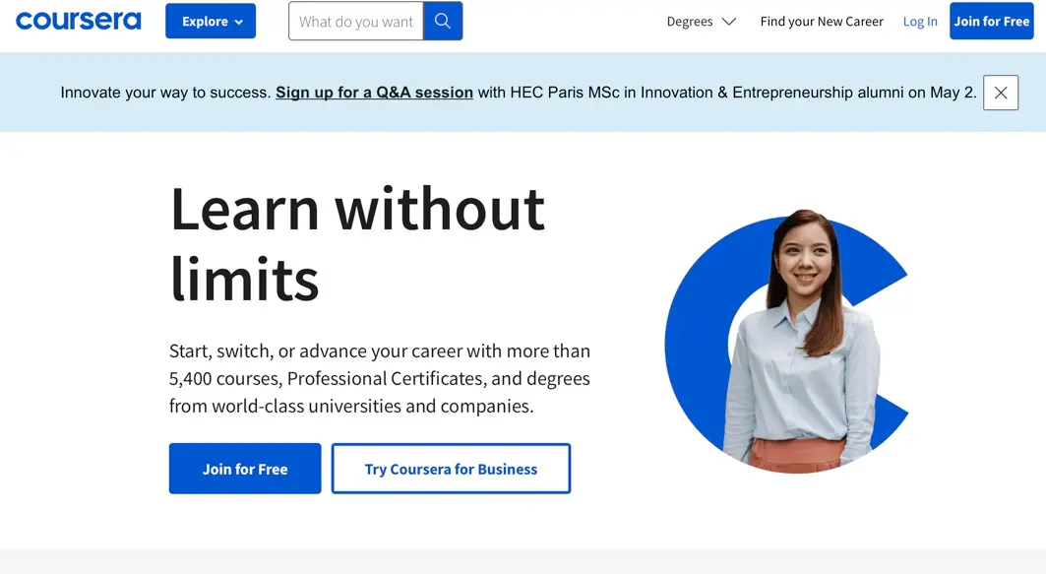
Task: Dismiss the Q&A banner with the X icon
Action: [x=1001, y=92]
